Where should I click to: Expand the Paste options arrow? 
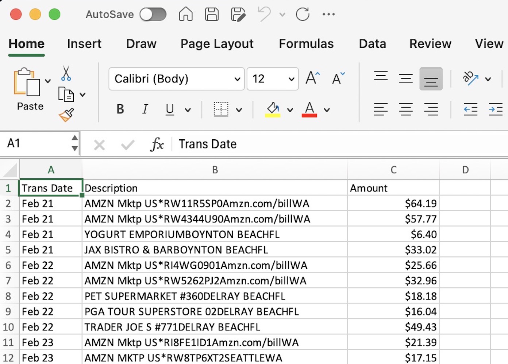tap(48, 81)
